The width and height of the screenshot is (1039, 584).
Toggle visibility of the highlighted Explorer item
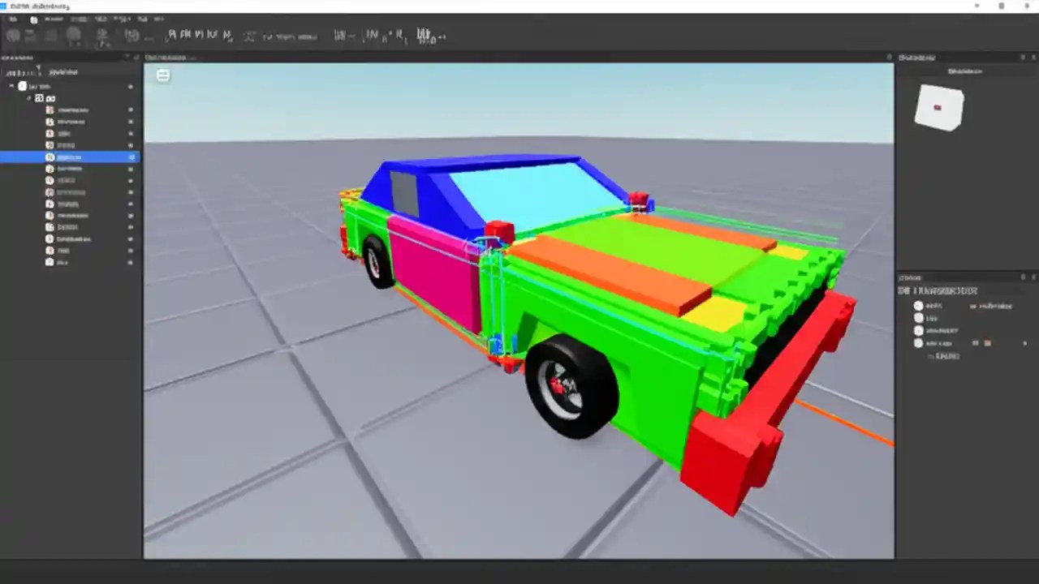[x=131, y=157]
